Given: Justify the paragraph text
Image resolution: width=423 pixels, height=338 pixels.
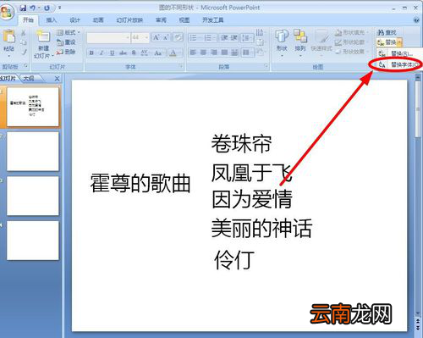Looking at the screenshot, I should pos(224,53).
